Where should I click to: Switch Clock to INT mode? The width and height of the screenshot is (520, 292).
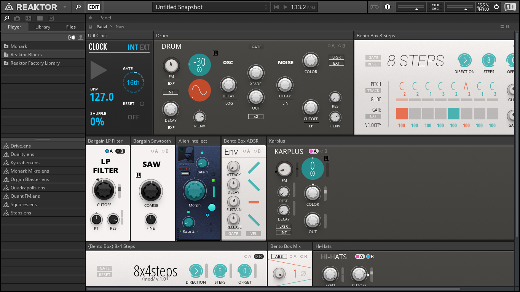click(133, 48)
